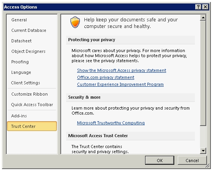Open Office.com privacy statement link
212x171 pixels.
pyautogui.click(x=105, y=77)
